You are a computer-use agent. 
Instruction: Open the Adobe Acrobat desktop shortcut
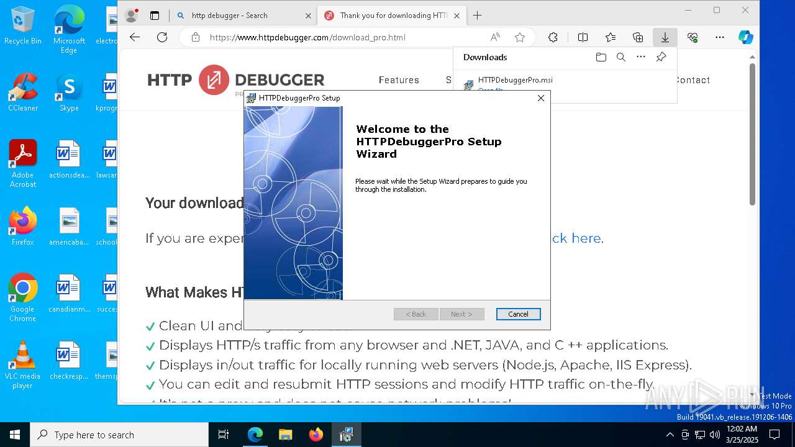coord(23,164)
